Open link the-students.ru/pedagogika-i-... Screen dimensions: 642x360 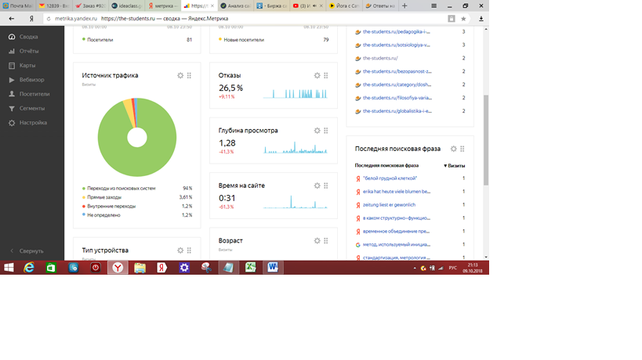tap(397, 32)
